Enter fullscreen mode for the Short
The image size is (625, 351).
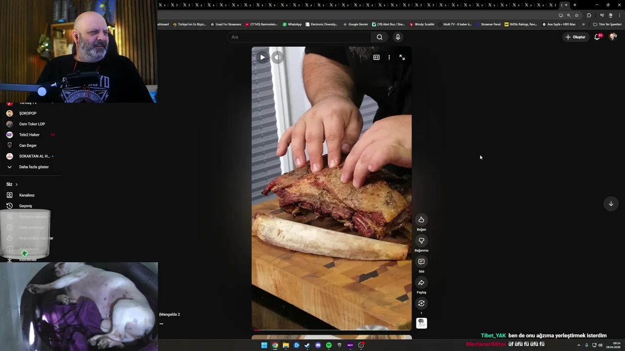click(402, 58)
